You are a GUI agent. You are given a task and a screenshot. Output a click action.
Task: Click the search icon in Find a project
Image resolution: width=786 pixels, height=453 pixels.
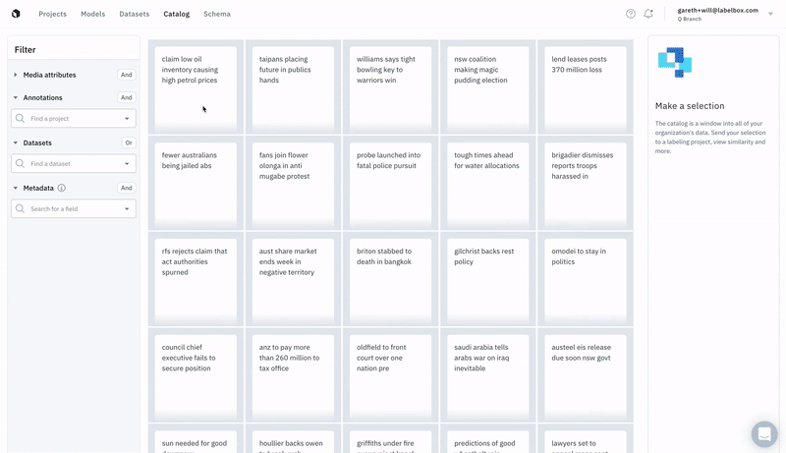pos(20,118)
